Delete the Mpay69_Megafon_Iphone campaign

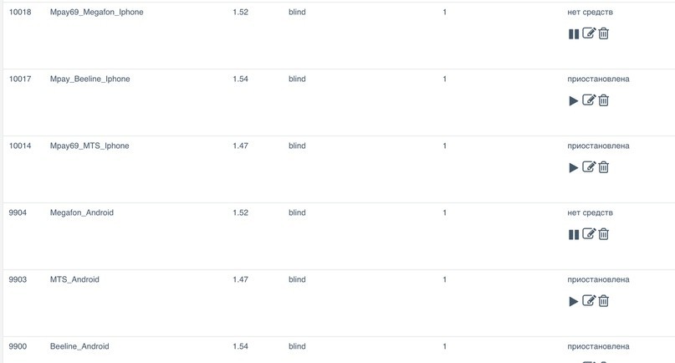[604, 33]
